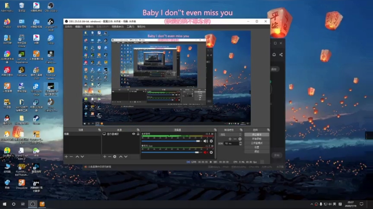This screenshot has height=209, width=373.
Task: Undock the Controls panel with its popout icon
Action: pos(268,130)
